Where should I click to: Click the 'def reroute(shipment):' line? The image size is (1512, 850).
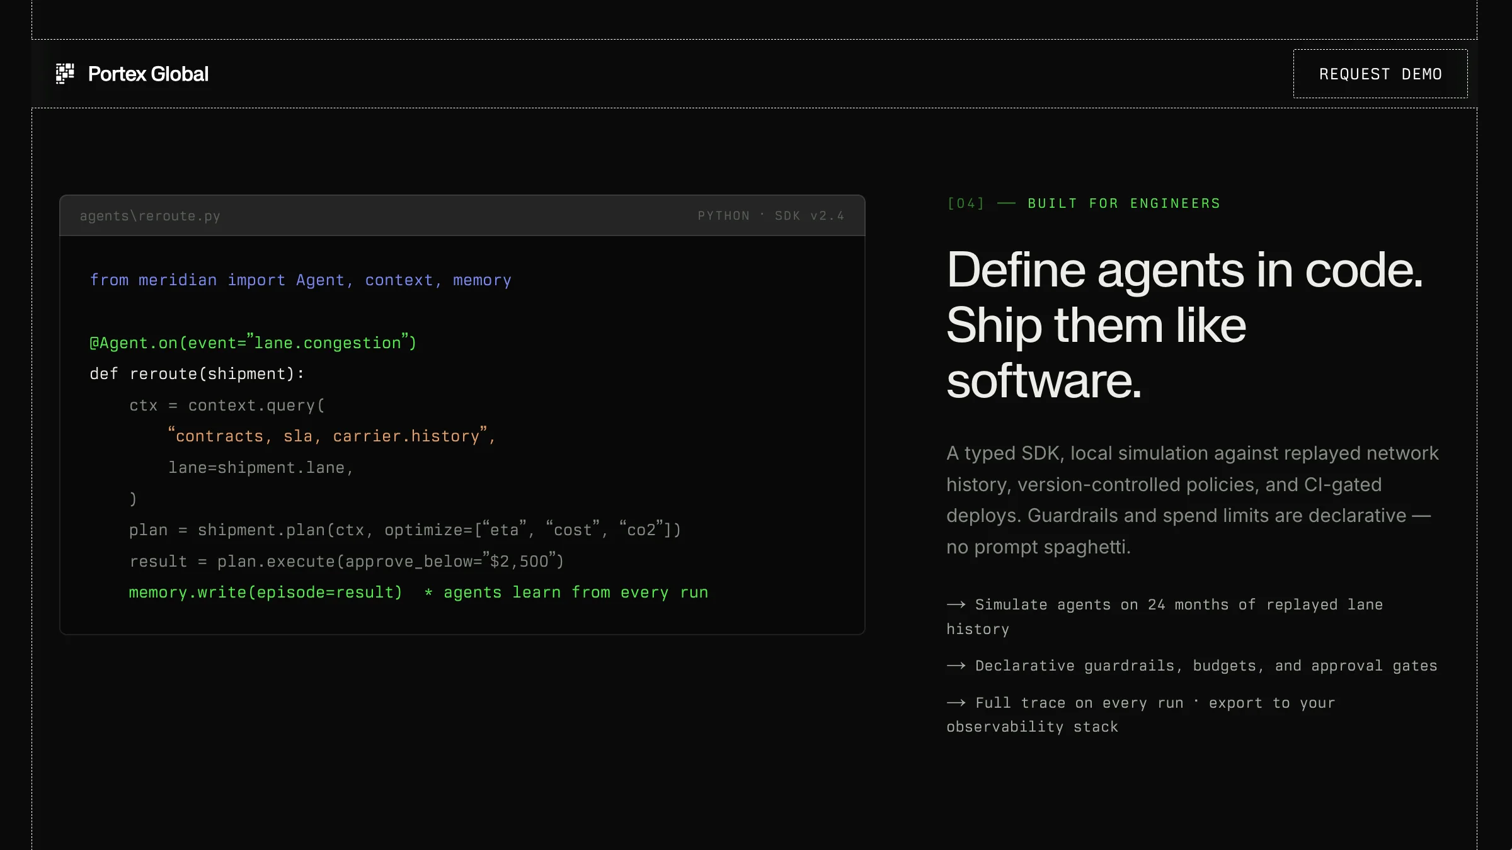[x=197, y=374]
